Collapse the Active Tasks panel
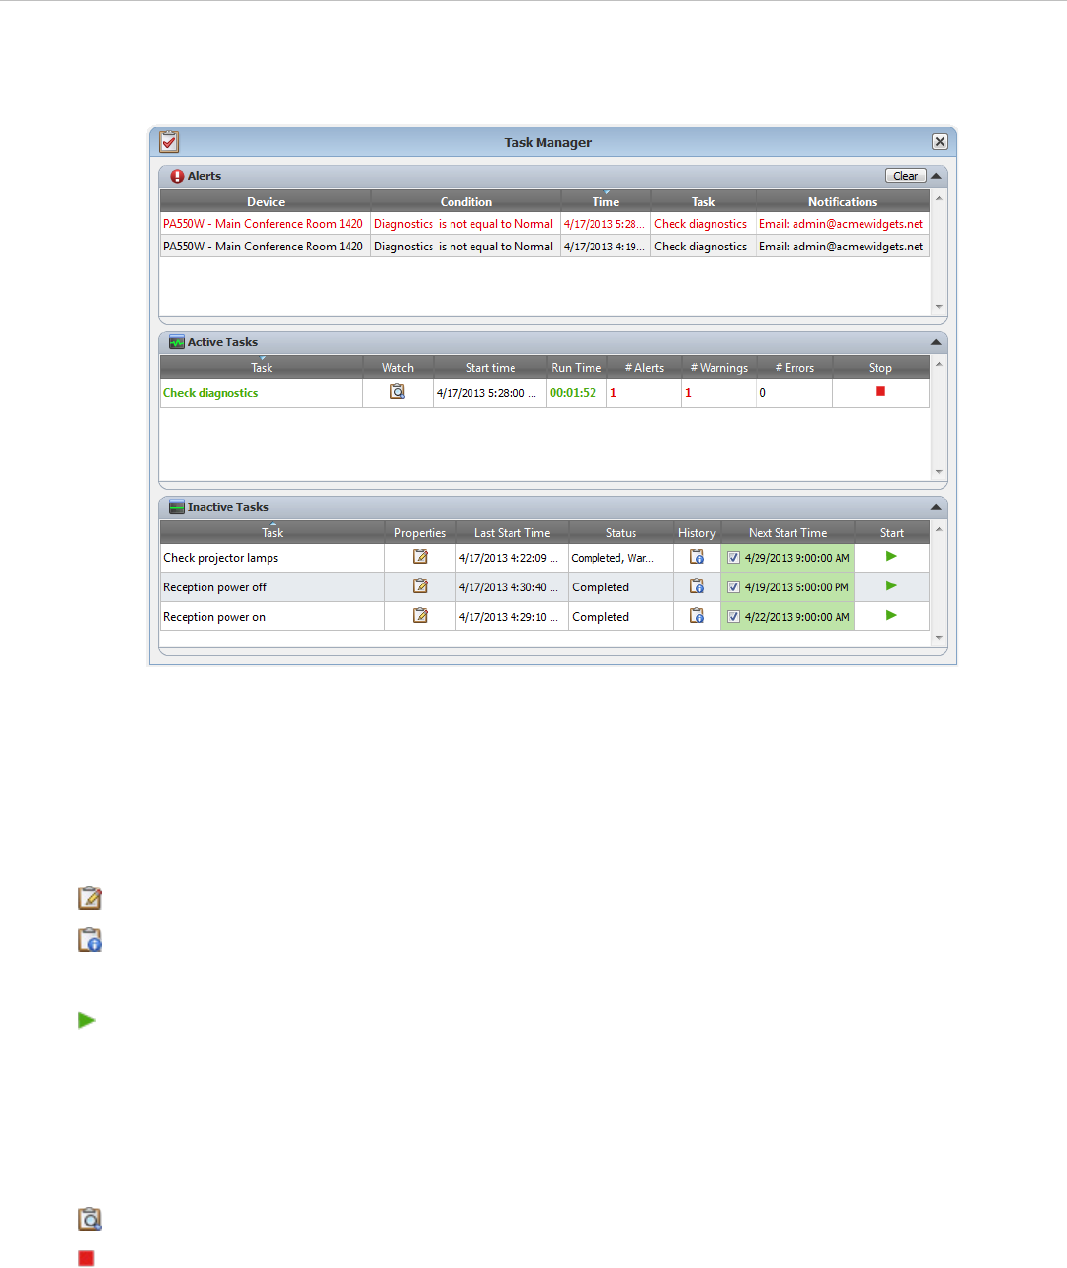Viewport: 1067px width, 1268px height. [x=936, y=342]
